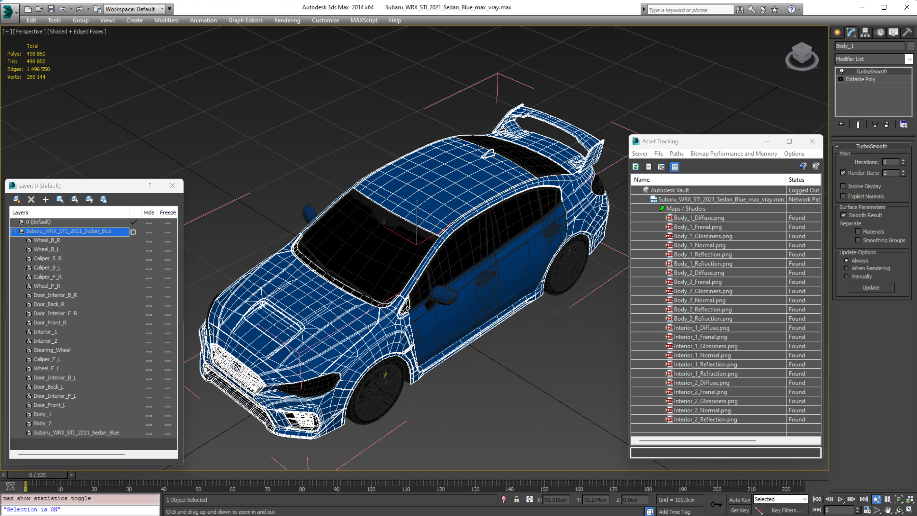Screen dimensions: 917x516
Task: Select the Body_1 layer entry
Action: pos(42,414)
